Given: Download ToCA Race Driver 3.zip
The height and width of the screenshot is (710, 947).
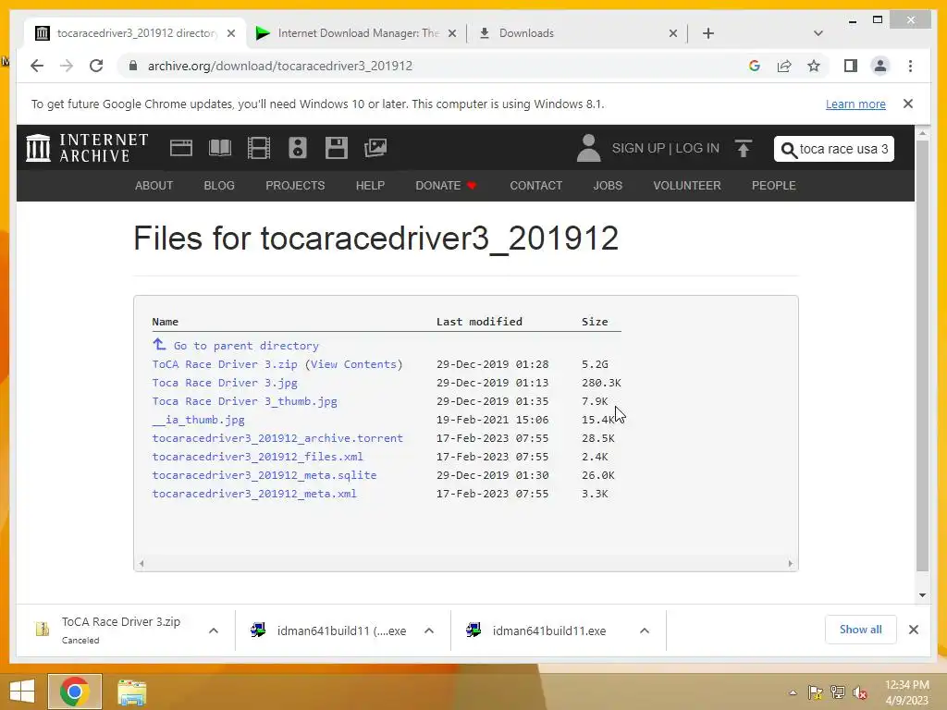Looking at the screenshot, I should 225,364.
